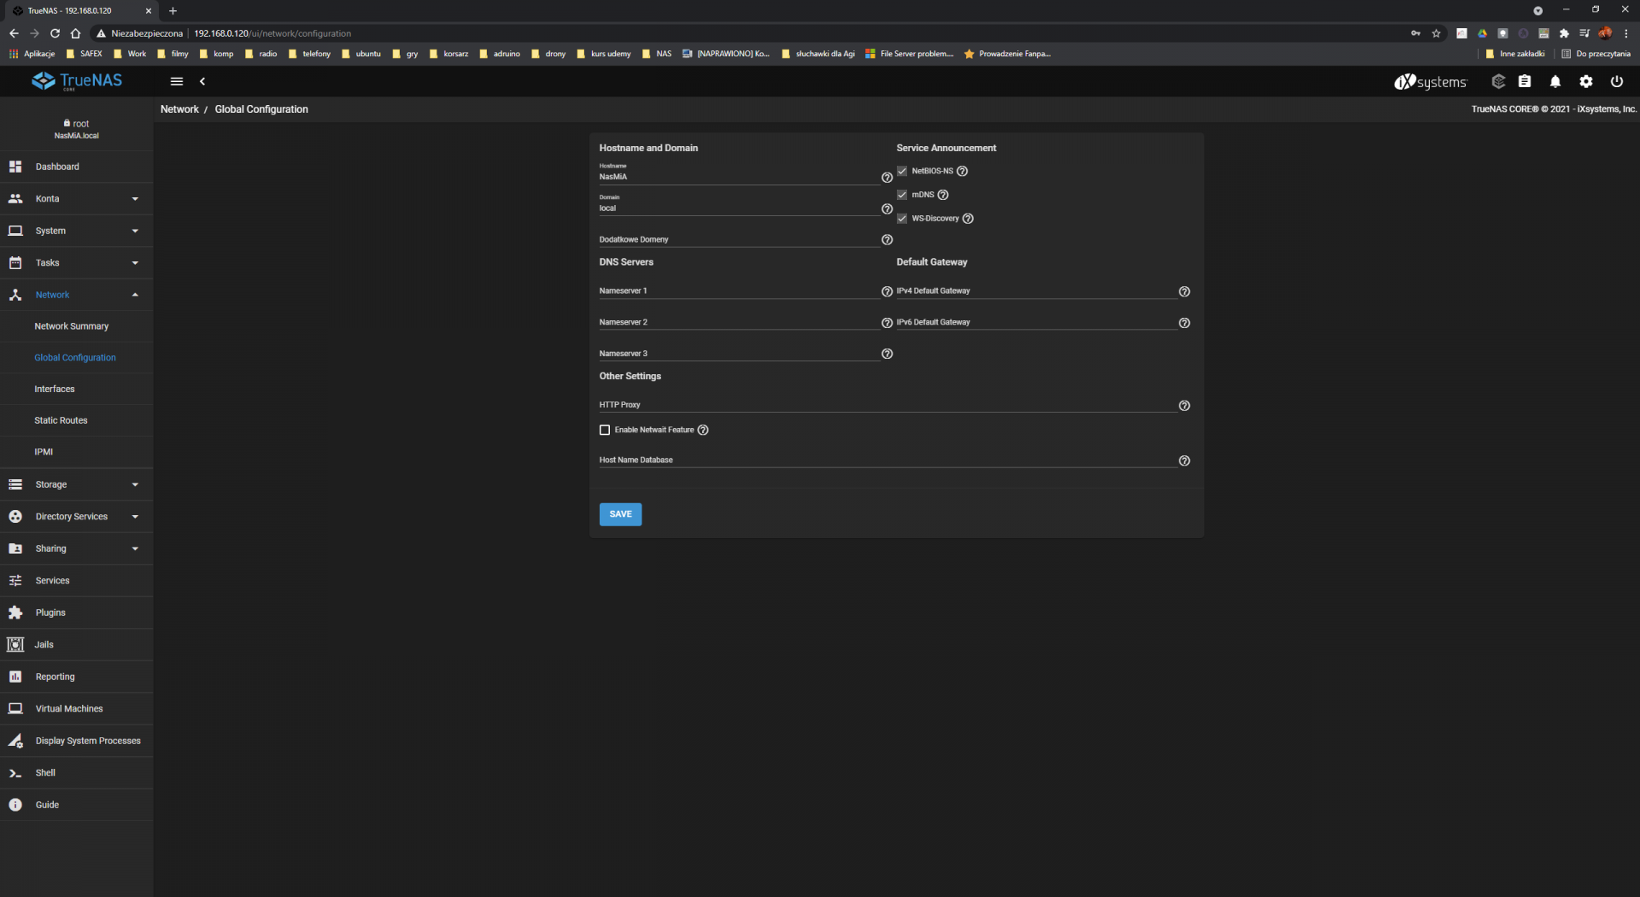This screenshot has height=897, width=1640.
Task: Click the IPv4 Default Gateway field
Action: 1036,291
